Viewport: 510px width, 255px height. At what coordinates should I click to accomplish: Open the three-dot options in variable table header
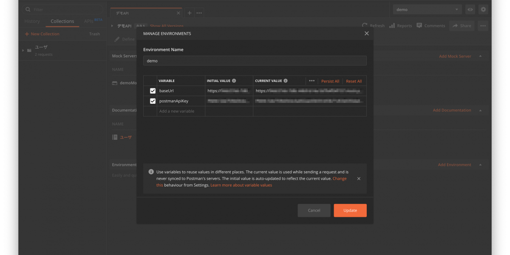coord(312,81)
